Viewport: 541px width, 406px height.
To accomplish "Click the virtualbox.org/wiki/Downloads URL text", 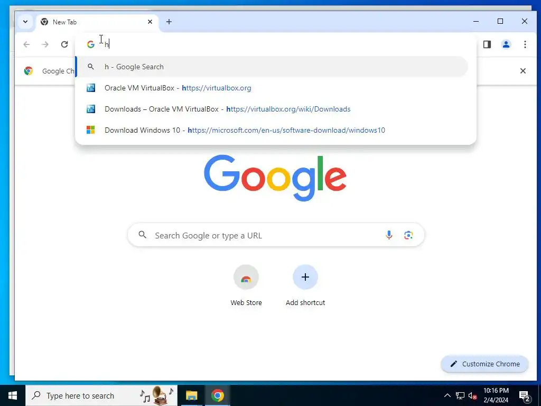I will tap(288, 109).
